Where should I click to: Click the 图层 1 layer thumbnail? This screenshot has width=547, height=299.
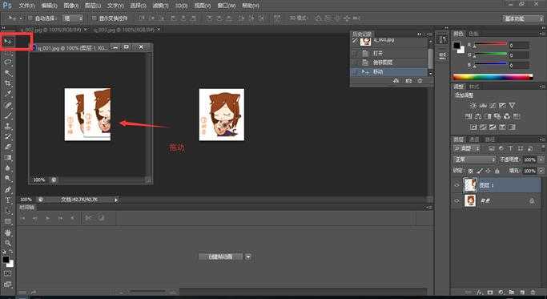pyautogui.click(x=470, y=185)
